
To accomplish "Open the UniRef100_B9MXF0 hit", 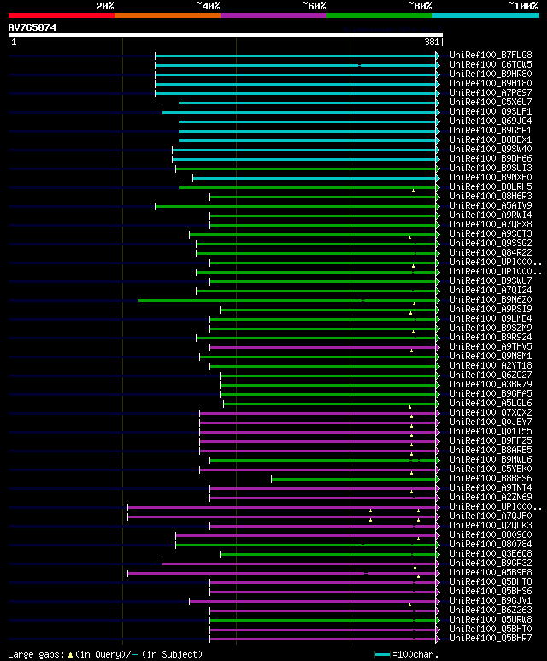I will tap(491, 178).
